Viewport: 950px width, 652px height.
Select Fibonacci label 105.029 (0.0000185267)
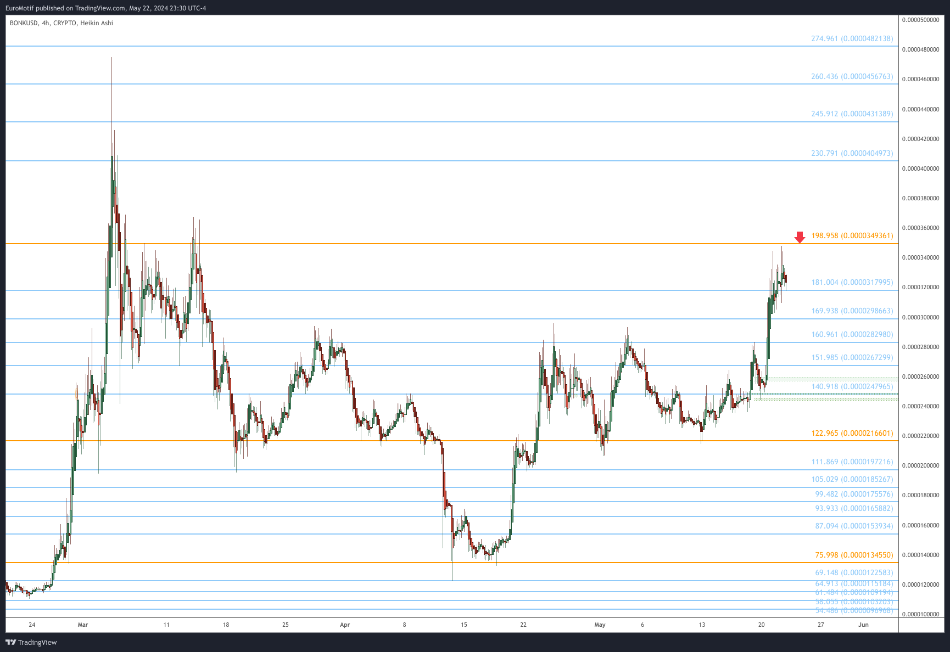(x=852, y=479)
